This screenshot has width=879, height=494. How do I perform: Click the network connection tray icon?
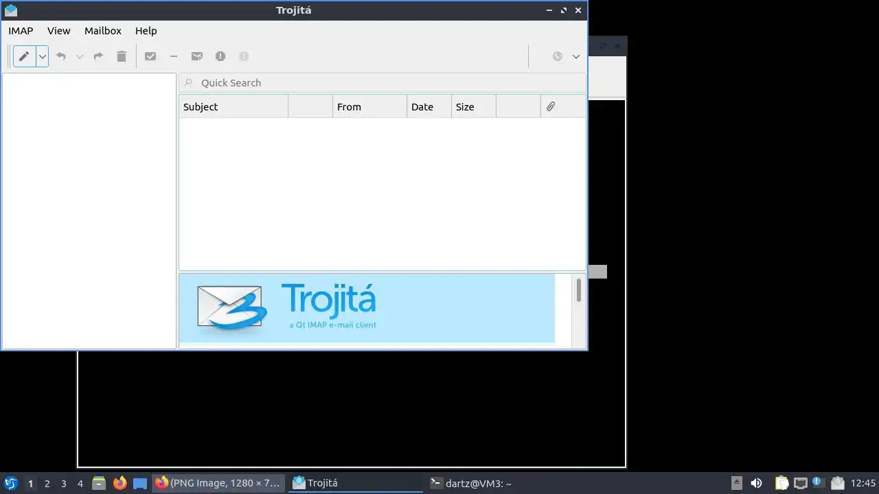[x=800, y=483]
